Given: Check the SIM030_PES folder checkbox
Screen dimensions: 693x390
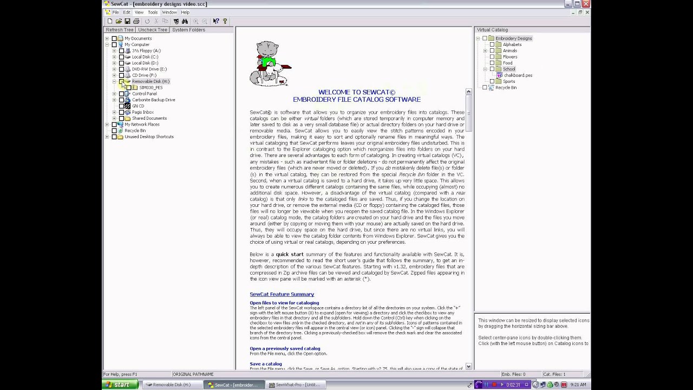Looking at the screenshot, I should click(x=129, y=87).
